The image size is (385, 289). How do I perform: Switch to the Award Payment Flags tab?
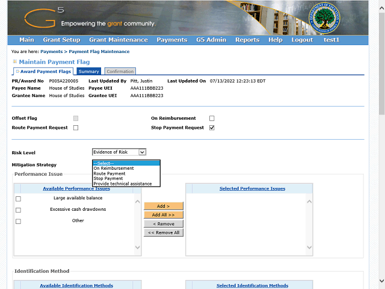tap(43, 71)
